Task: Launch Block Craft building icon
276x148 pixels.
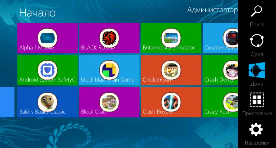Action: pyautogui.click(x=109, y=102)
